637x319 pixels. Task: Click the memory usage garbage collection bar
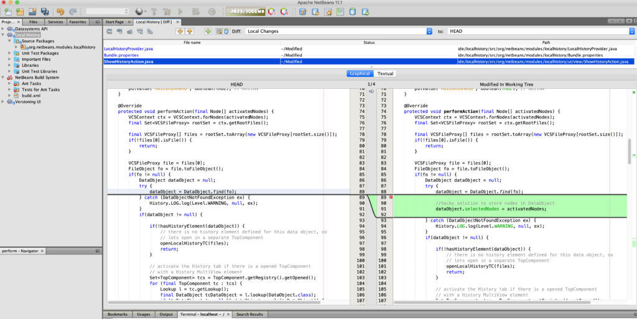click(244, 11)
